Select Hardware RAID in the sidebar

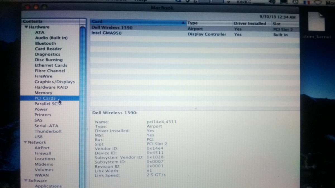51,87
